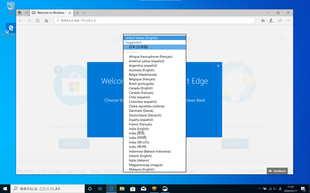Open the Favorites hub star icon
The image size is (310, 193).
point(263,20)
